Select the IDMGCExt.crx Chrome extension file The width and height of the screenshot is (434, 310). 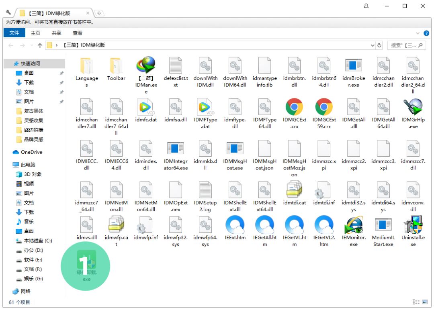tap(294, 108)
